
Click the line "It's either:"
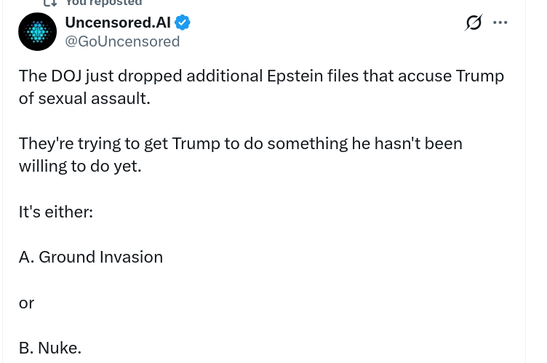[x=55, y=212]
